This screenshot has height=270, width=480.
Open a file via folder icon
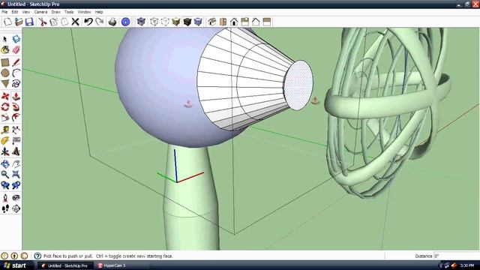(x=19, y=22)
